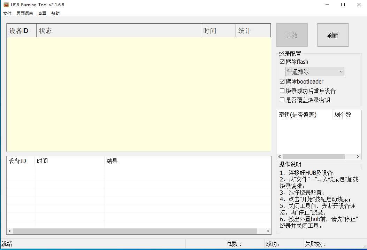
Task: Open the 查看 menu
Action: point(42,13)
